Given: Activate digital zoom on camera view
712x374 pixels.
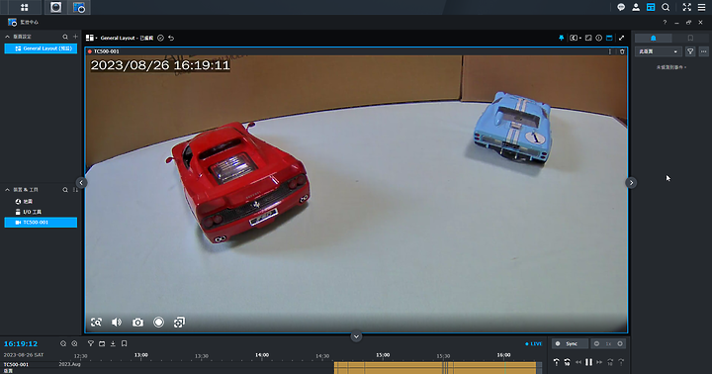Looking at the screenshot, I should click(96, 323).
